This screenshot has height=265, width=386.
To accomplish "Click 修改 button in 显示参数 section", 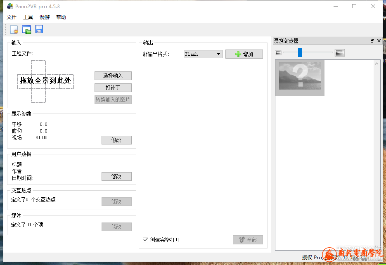I will pyautogui.click(x=116, y=140).
